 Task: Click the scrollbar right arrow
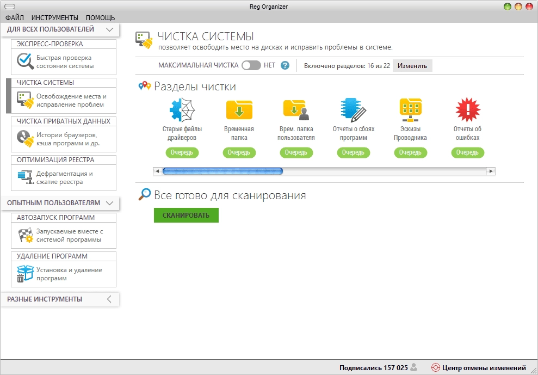[491, 171]
